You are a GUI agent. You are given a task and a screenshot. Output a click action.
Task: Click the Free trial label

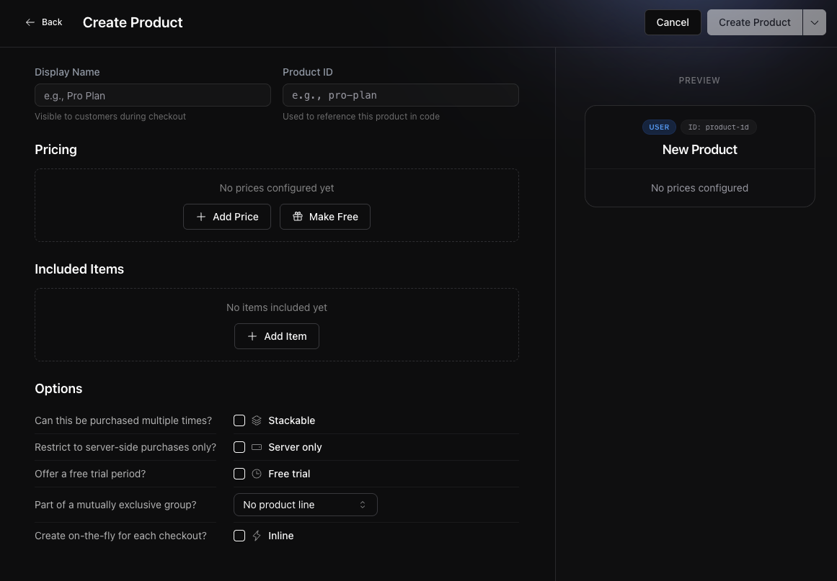click(x=289, y=474)
